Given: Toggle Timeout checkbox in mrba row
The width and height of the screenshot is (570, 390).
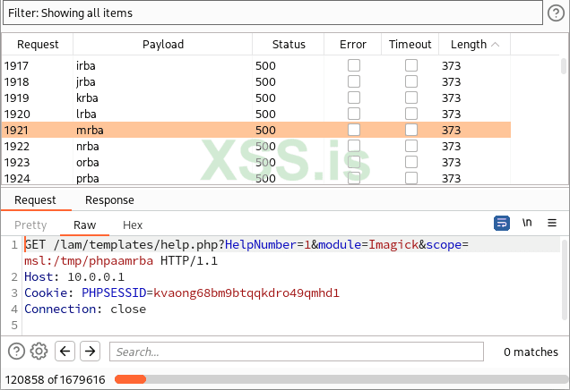Looking at the screenshot, I should [x=411, y=130].
